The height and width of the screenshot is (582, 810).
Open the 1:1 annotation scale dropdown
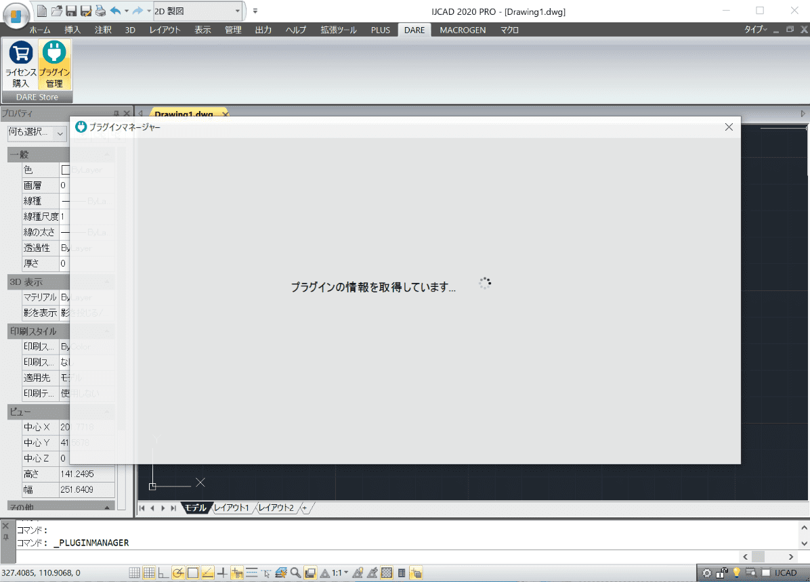pyautogui.click(x=339, y=573)
